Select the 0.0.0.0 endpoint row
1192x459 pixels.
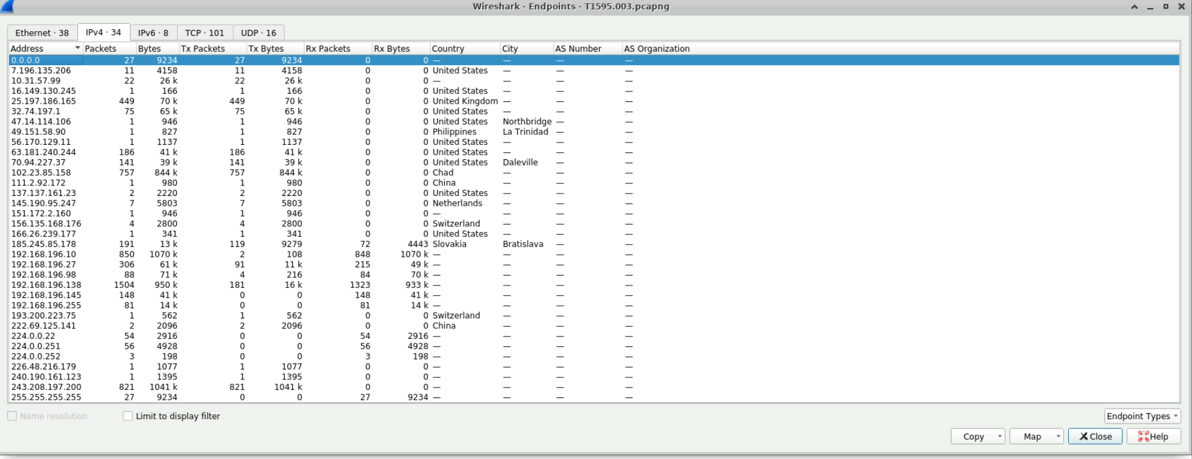tap(594, 60)
